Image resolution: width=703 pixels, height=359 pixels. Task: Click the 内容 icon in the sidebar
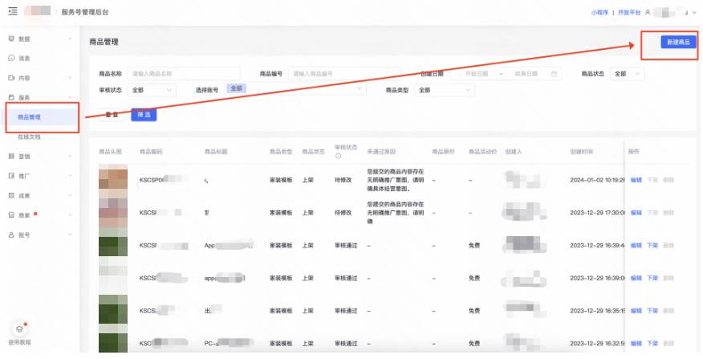(11, 78)
